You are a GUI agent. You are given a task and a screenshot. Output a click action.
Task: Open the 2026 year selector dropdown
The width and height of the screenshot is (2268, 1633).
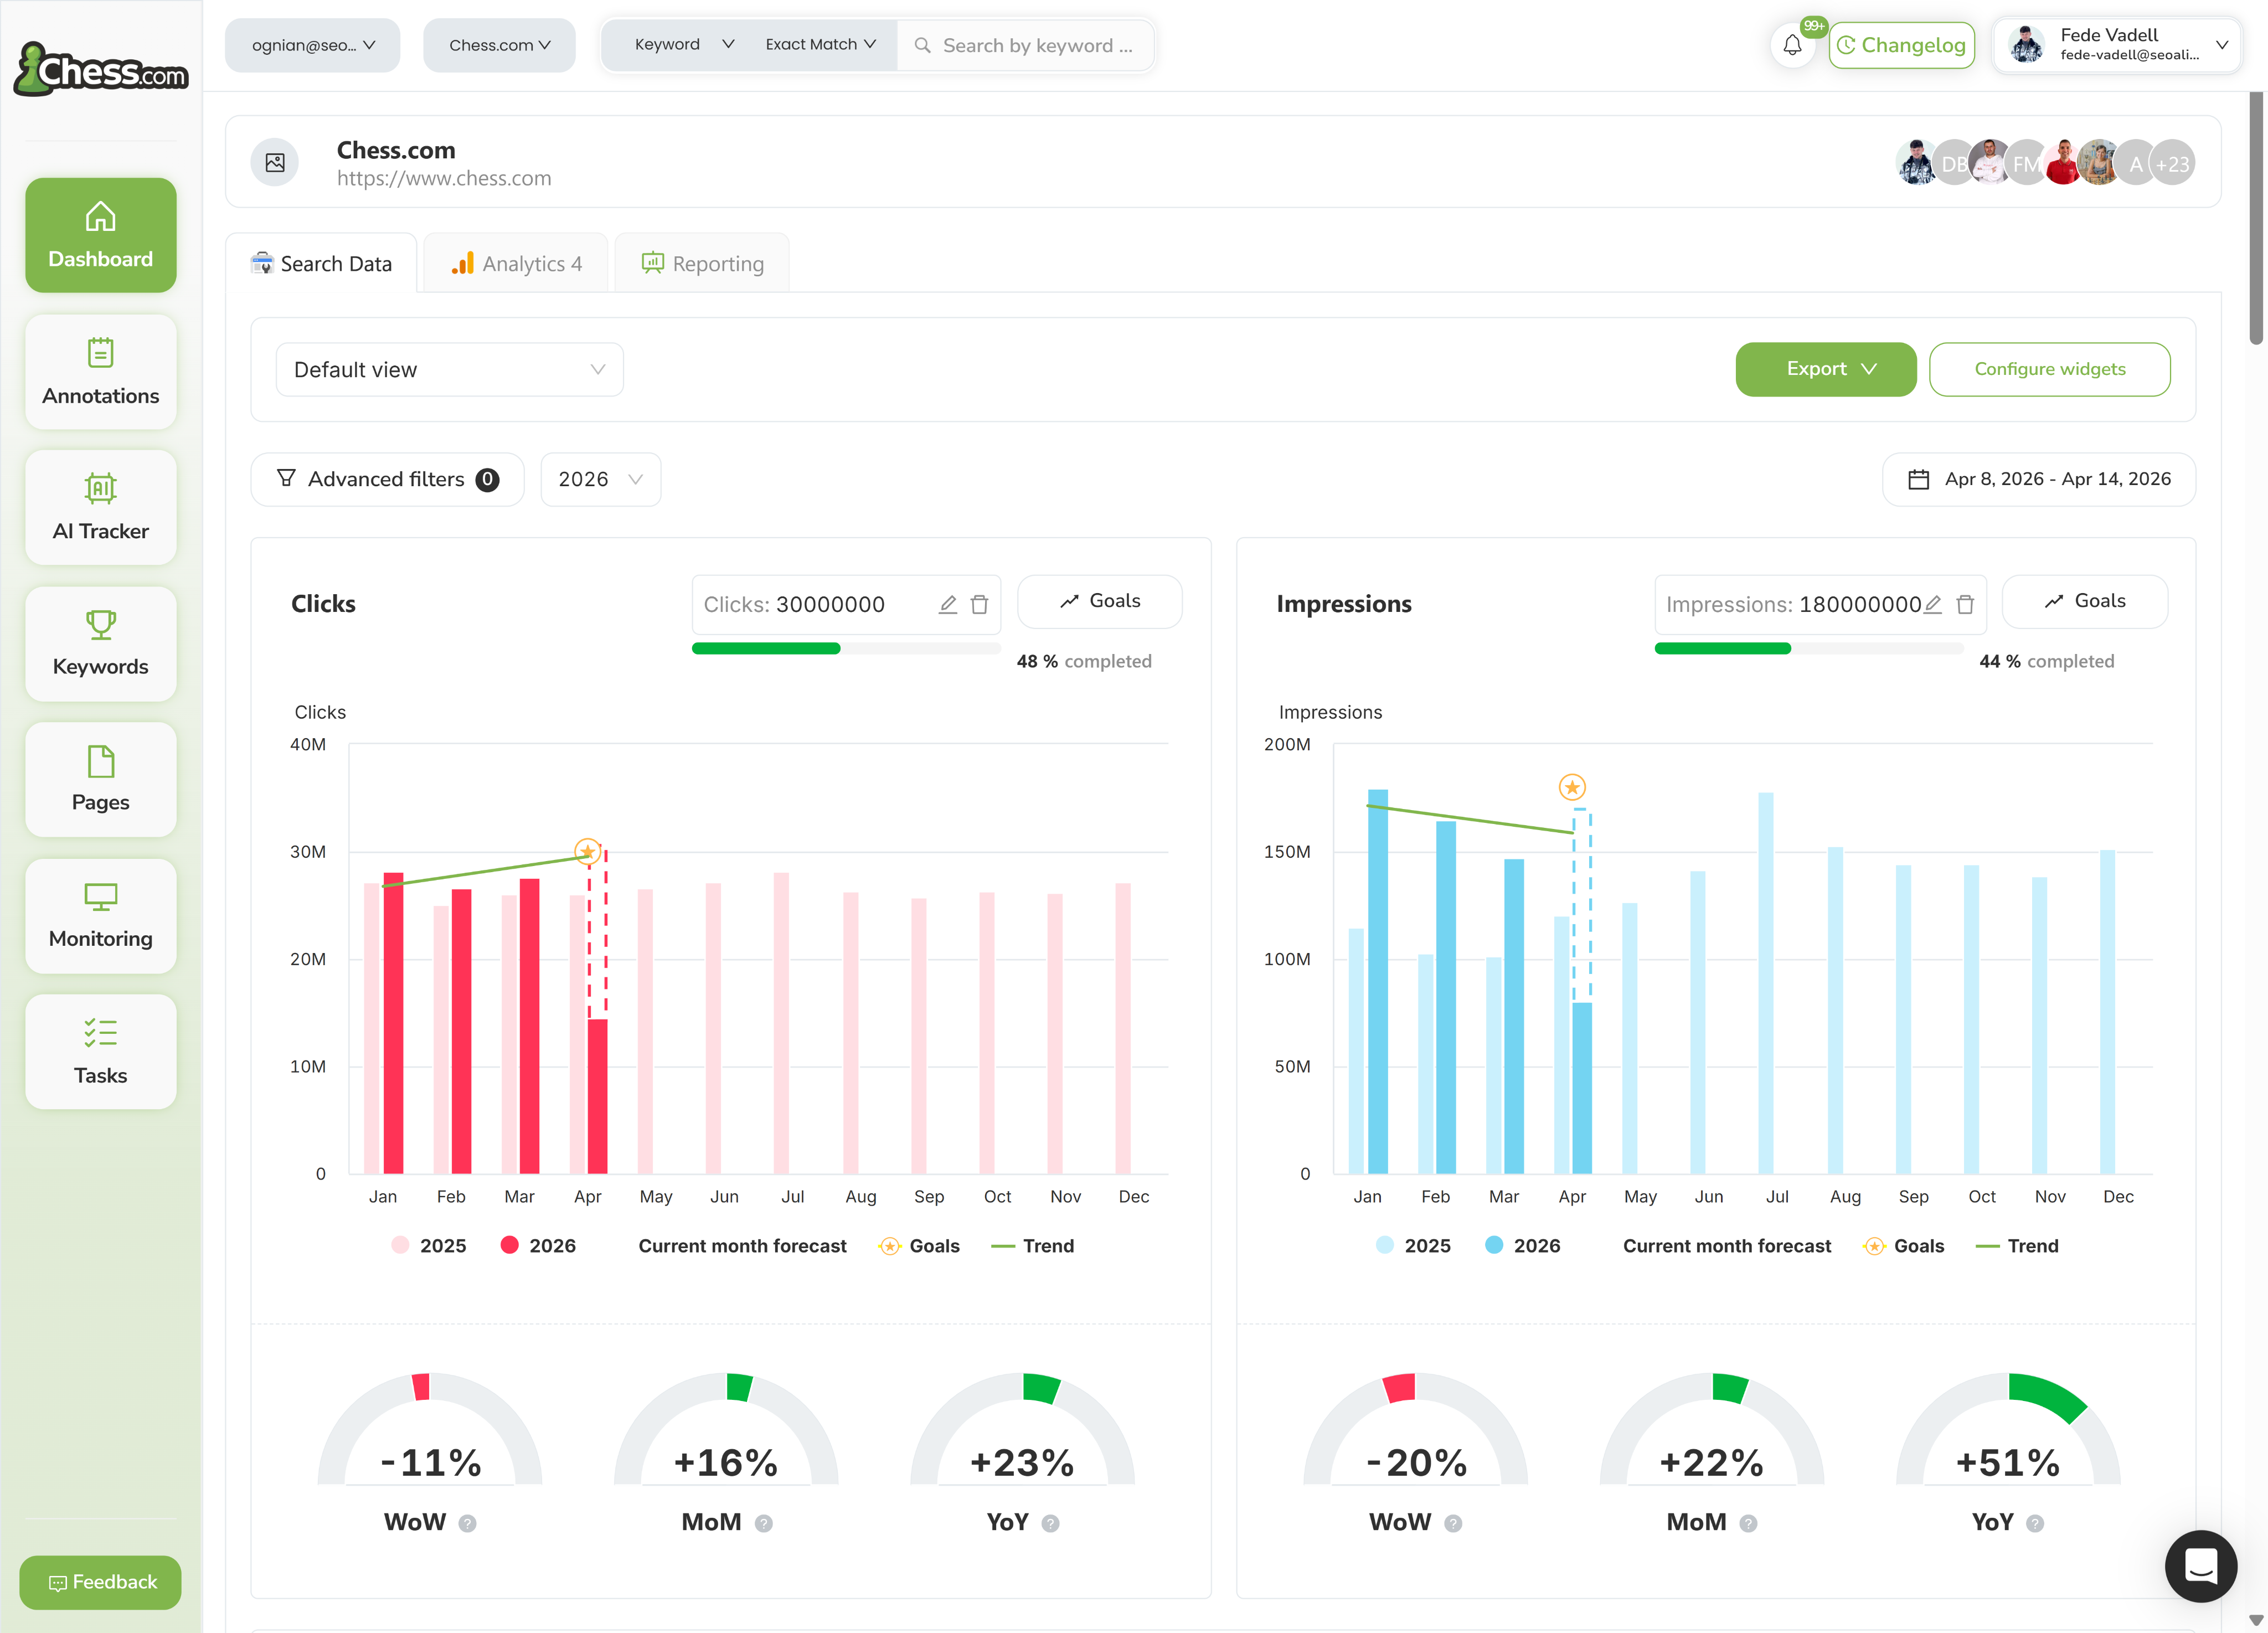600,479
